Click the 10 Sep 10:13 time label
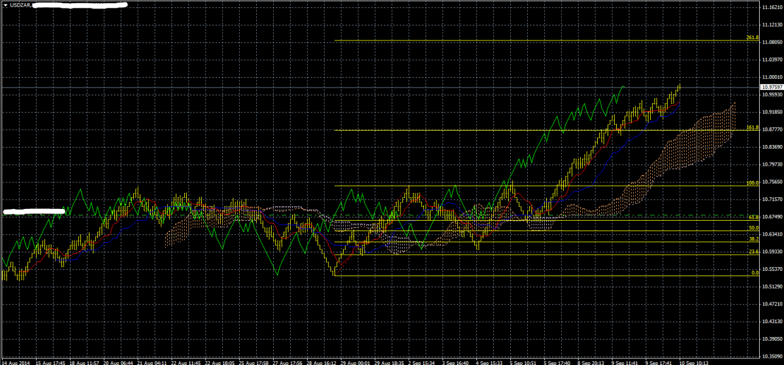The width and height of the screenshot is (784, 365). tap(694, 362)
